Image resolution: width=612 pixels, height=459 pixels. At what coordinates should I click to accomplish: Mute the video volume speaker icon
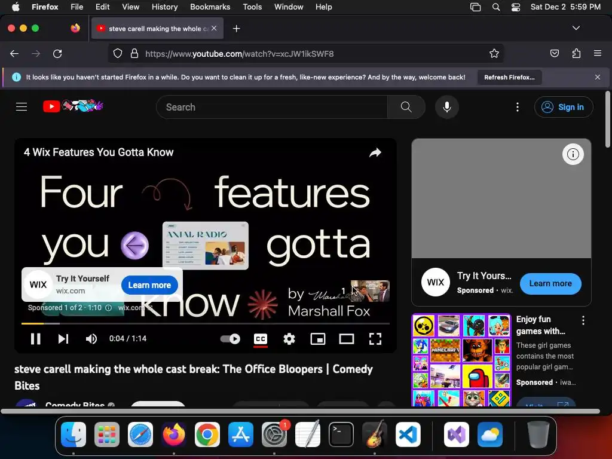click(91, 339)
